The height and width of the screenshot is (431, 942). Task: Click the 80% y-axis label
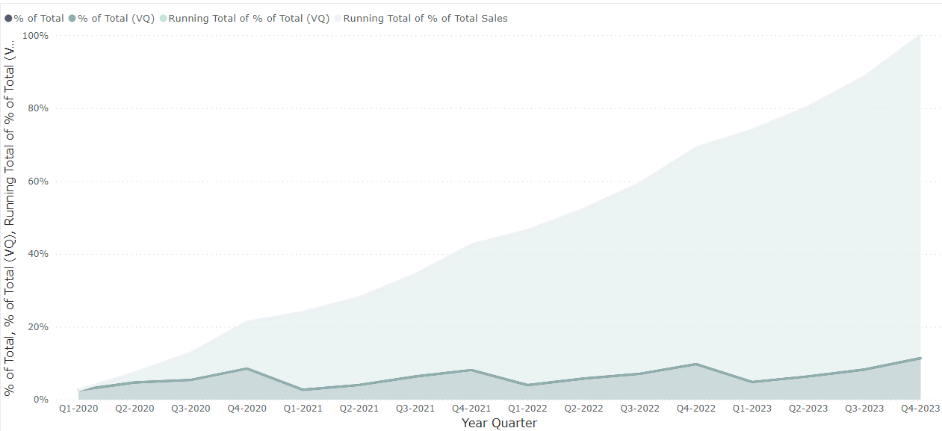pyautogui.click(x=39, y=108)
